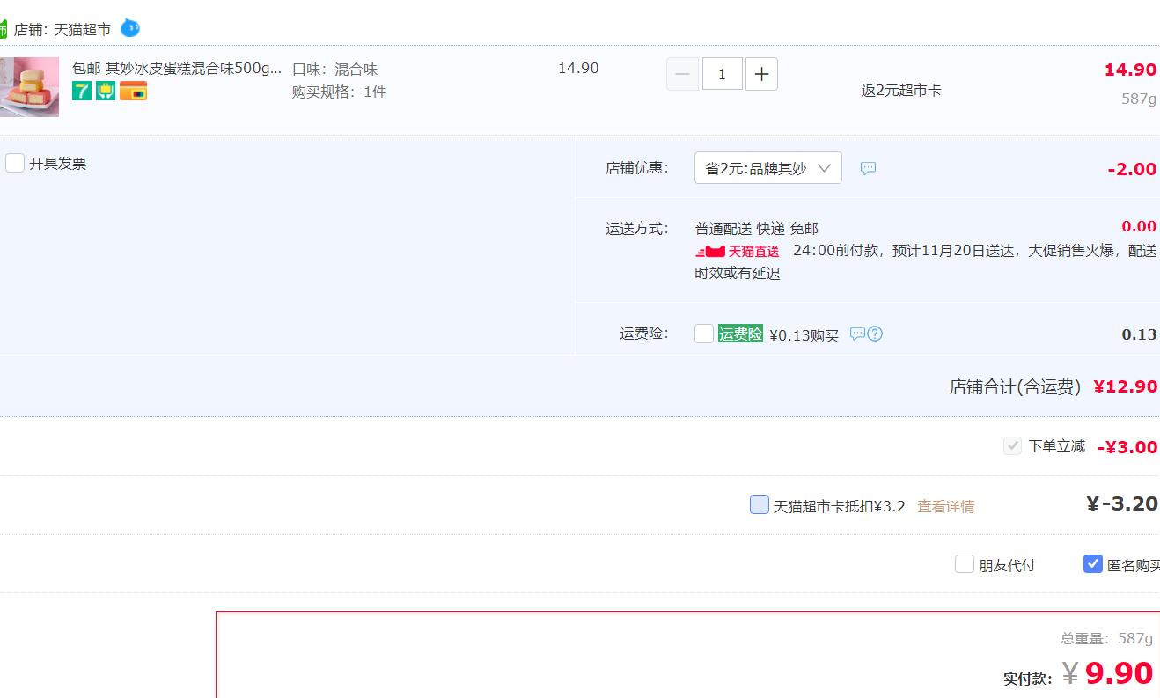Click the -¥3.00 order reduction amount
The height and width of the screenshot is (698, 1160).
coord(1127,447)
